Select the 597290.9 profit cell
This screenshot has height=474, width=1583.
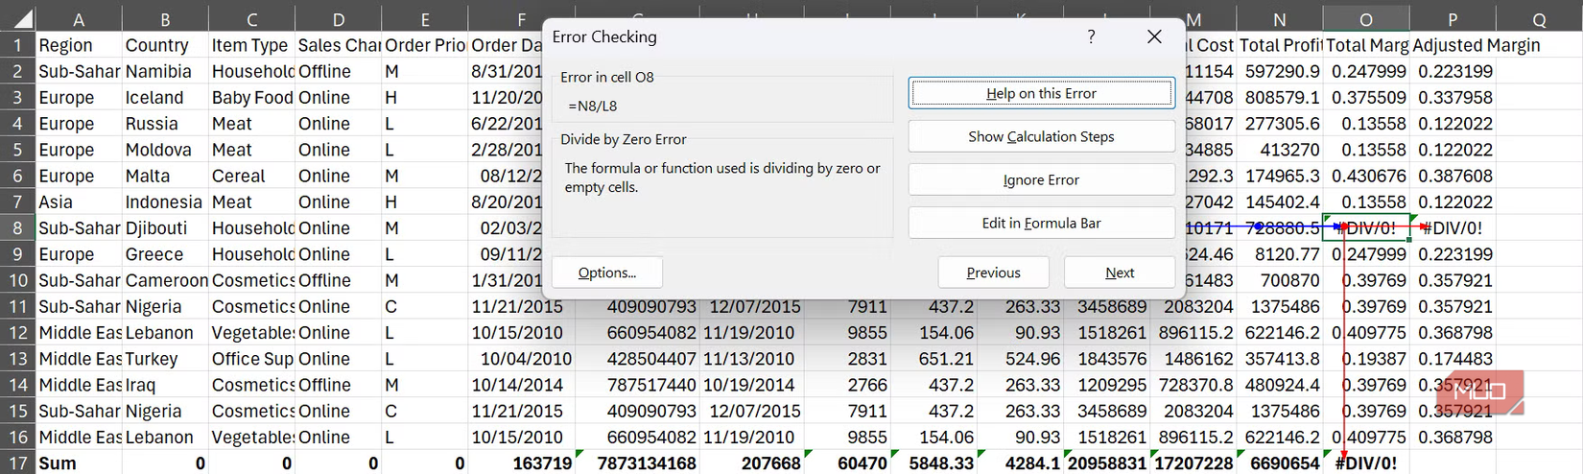click(1279, 71)
